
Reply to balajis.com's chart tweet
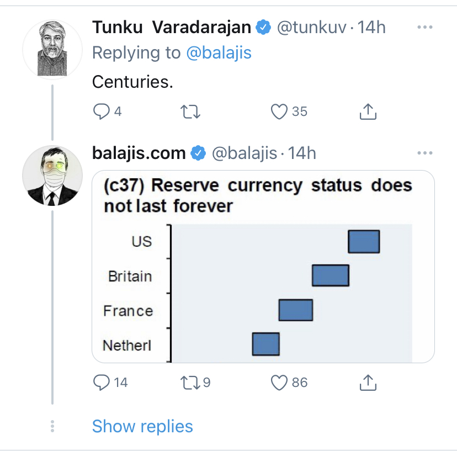tap(102, 382)
